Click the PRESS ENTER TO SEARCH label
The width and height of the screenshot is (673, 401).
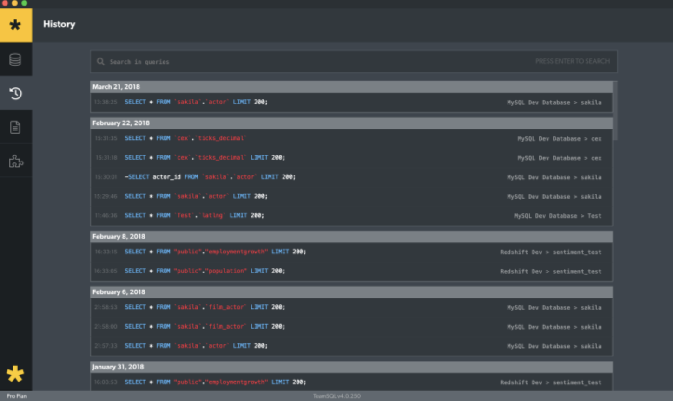point(573,61)
